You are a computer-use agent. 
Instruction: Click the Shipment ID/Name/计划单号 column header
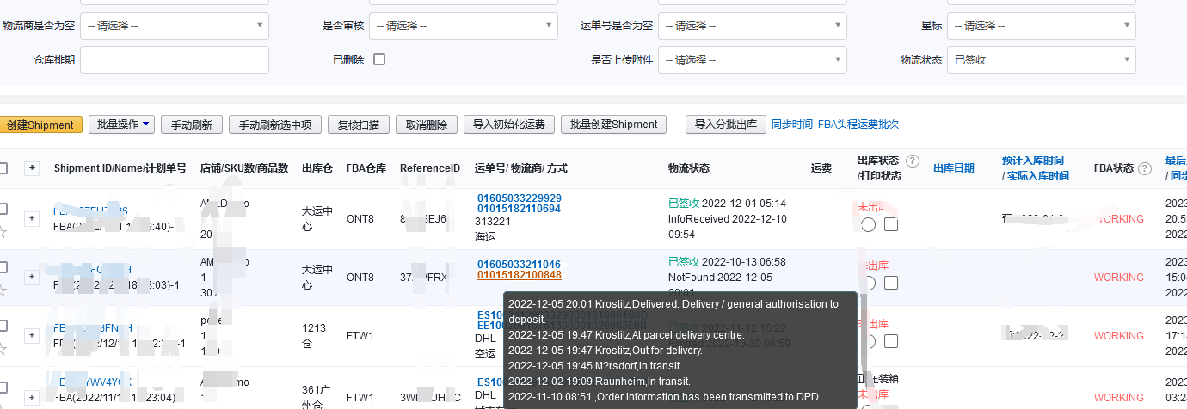[120, 168]
